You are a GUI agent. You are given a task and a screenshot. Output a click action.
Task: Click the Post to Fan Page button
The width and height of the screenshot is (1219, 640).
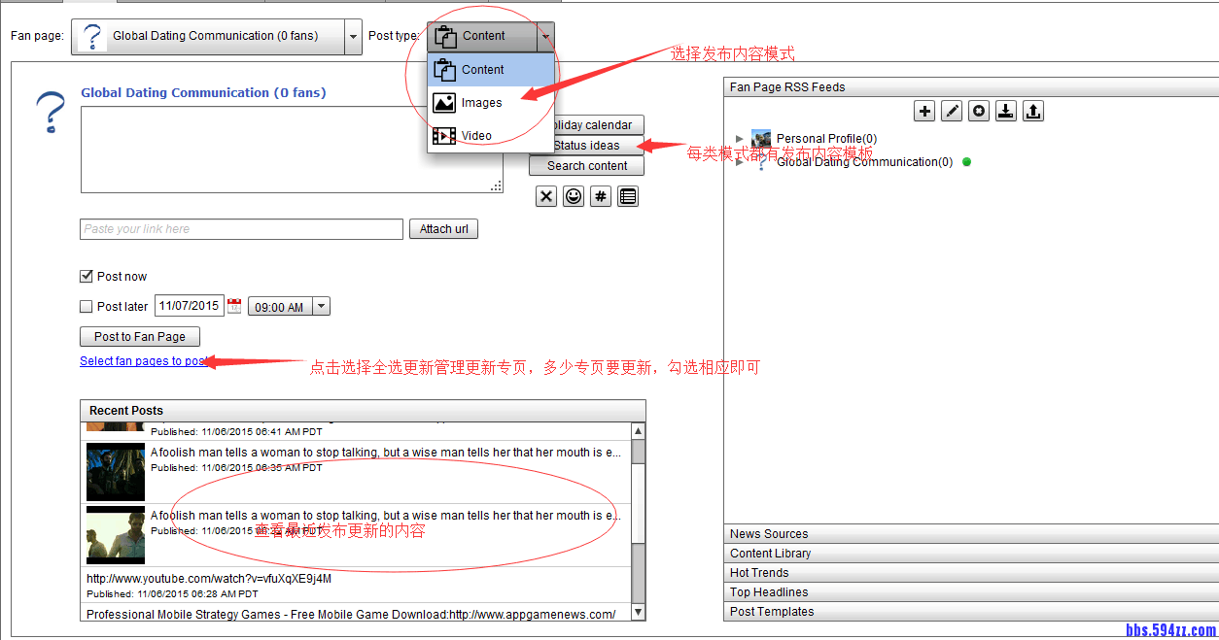pyautogui.click(x=140, y=337)
